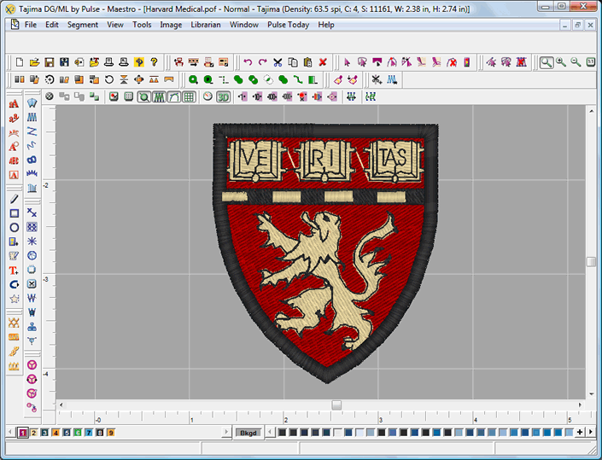Cut selection with the scissors icon
The height and width of the screenshot is (460, 602).
pyautogui.click(x=278, y=62)
